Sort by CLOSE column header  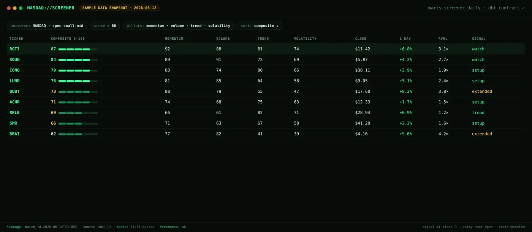tap(361, 39)
